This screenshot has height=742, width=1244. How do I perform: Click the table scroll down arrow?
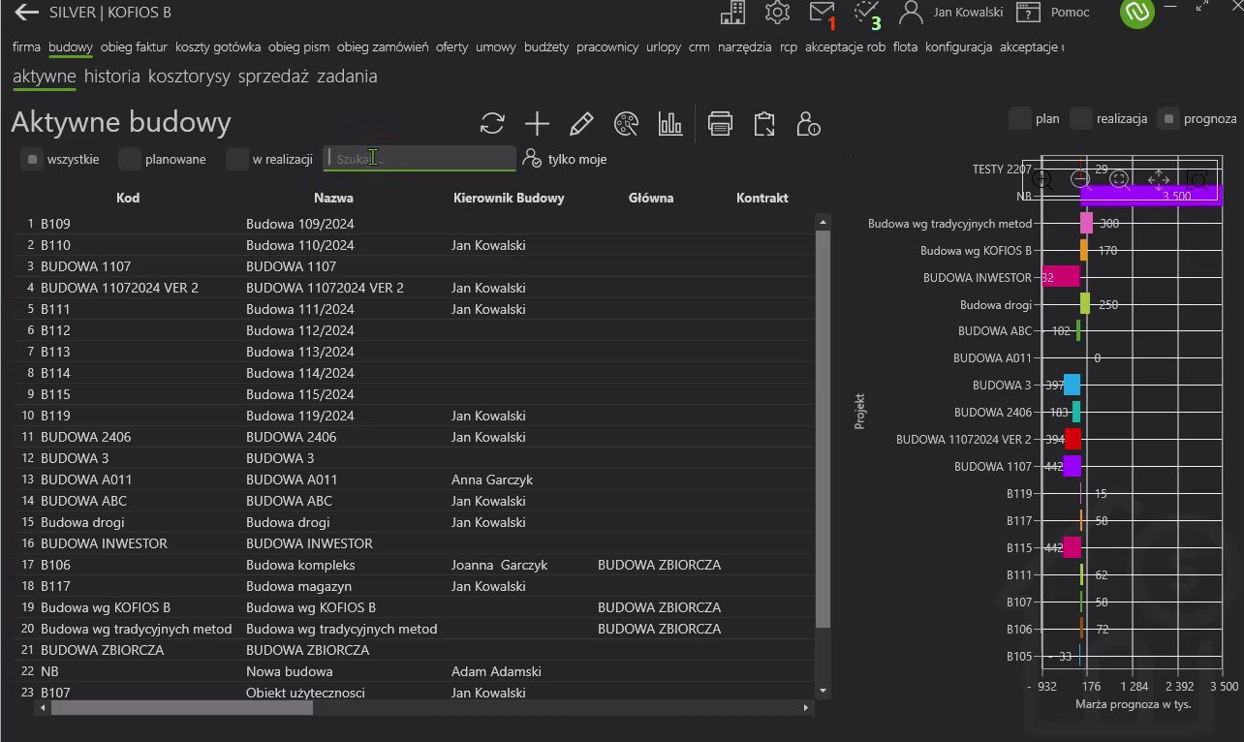(x=824, y=691)
